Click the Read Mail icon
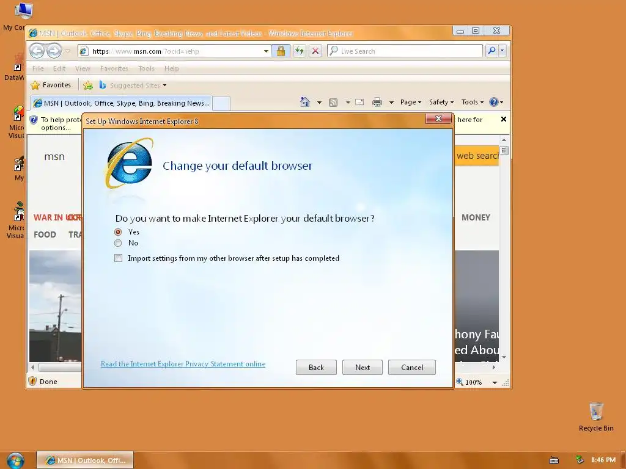Screen dimensions: 626x469 click(x=359, y=102)
